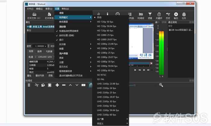Open the 打开文件 toolbar icon
Screen dimensions: 211x126
coord(34,14)
